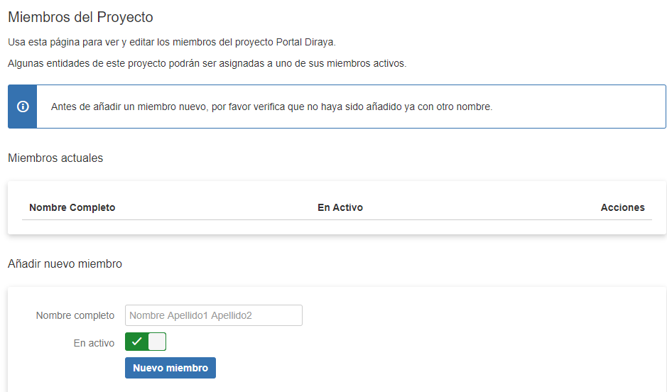Click the white handle of the En activo toggle
Viewport: 667px width, 392px height.
tap(157, 342)
